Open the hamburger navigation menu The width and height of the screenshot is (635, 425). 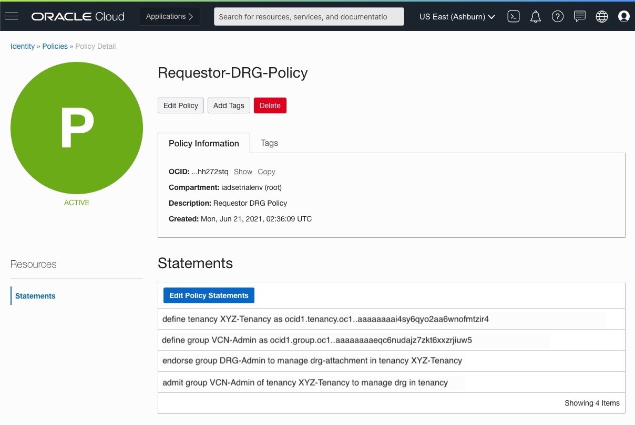coord(12,16)
